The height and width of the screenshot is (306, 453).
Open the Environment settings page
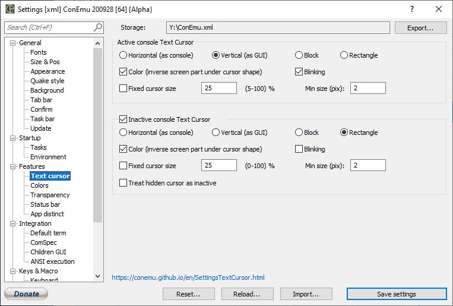click(x=48, y=157)
